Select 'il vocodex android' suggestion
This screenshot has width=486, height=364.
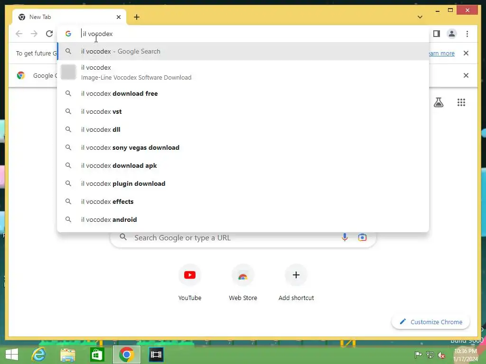(243, 219)
